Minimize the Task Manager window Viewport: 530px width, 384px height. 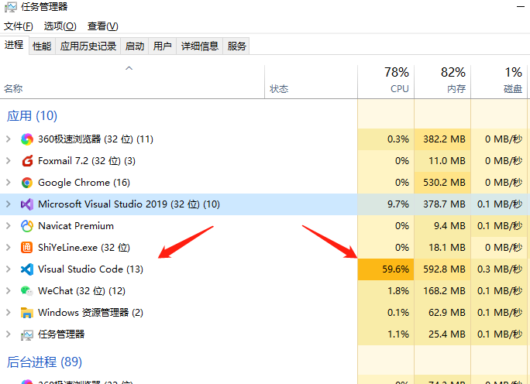[x=521, y=6]
